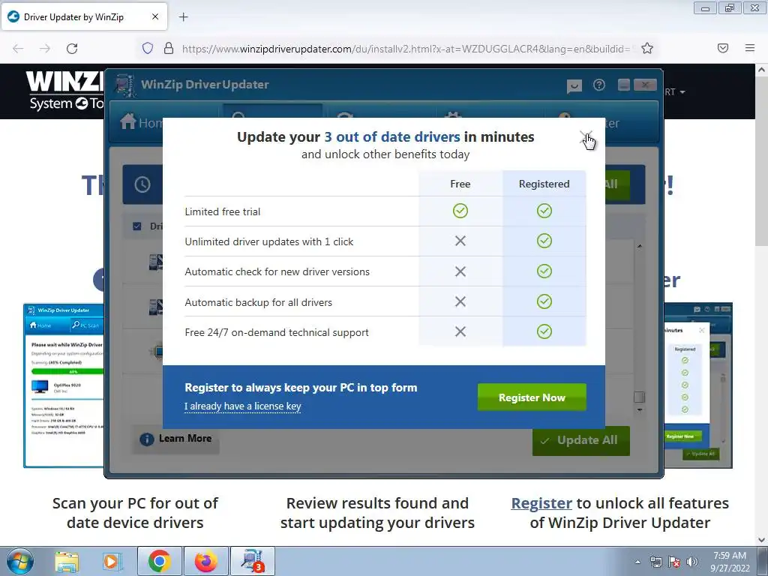Click the green Register Now button
This screenshot has width=768, height=576.
coord(532,397)
